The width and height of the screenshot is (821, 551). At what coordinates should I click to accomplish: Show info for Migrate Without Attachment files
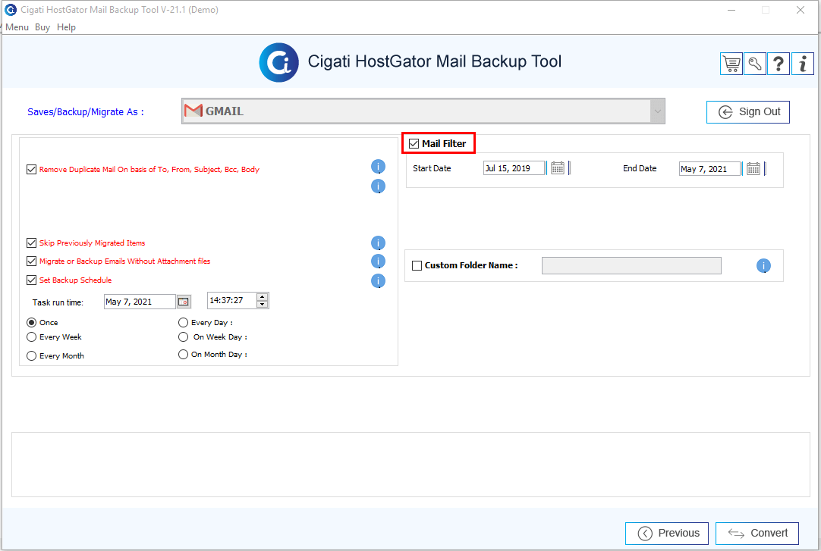378,261
